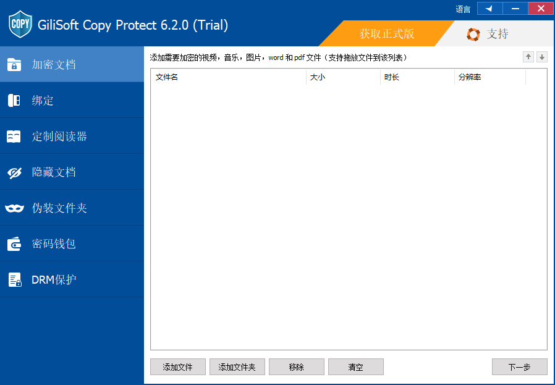This screenshot has width=555, height=385.
Task: Go to the 隐藏文档 section
Action: click(x=72, y=172)
